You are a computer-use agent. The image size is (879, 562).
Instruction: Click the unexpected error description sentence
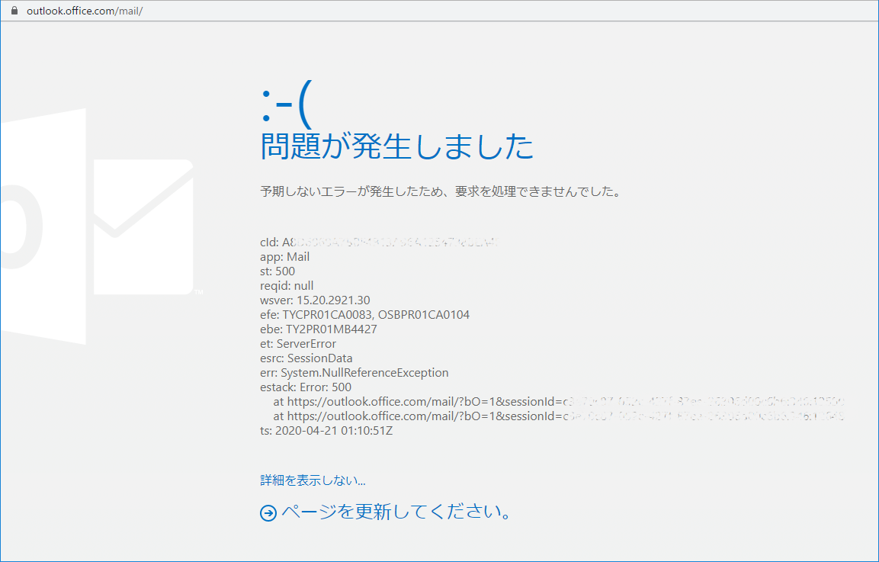pos(441,191)
